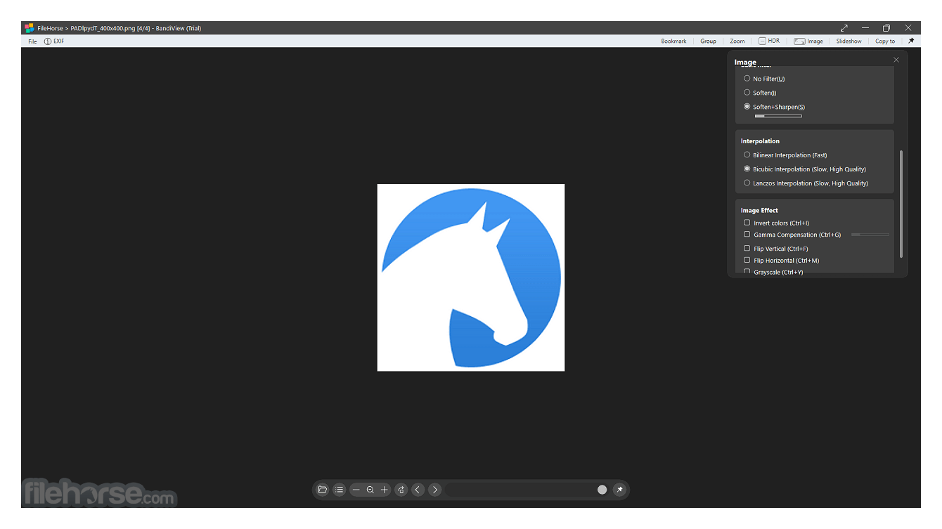The image size is (942, 529).
Task: Show the file list from the bottom toolbar
Action: pyautogui.click(x=340, y=490)
